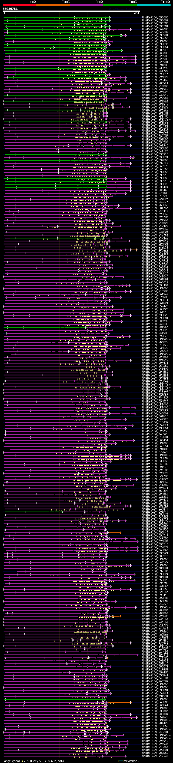This screenshot has height=763, width=173.
Task: Select hit UniRef100_Q7DLZ6
Action: [155, 134]
